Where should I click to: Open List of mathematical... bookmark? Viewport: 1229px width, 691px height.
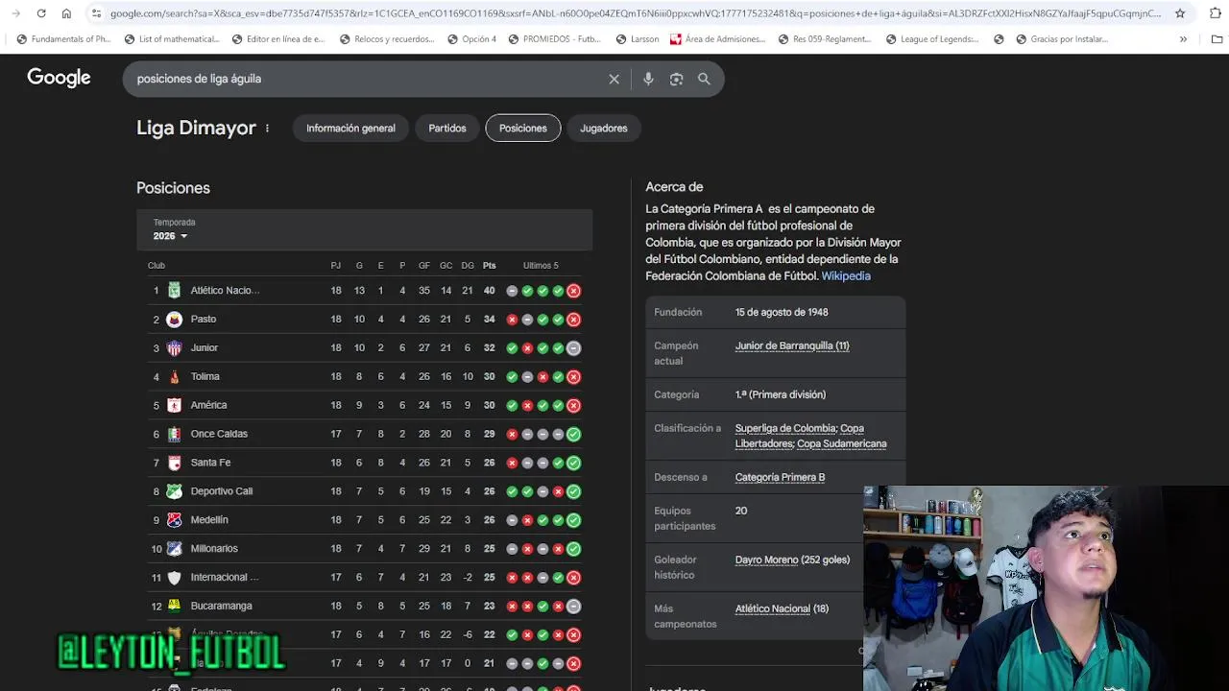coord(173,39)
